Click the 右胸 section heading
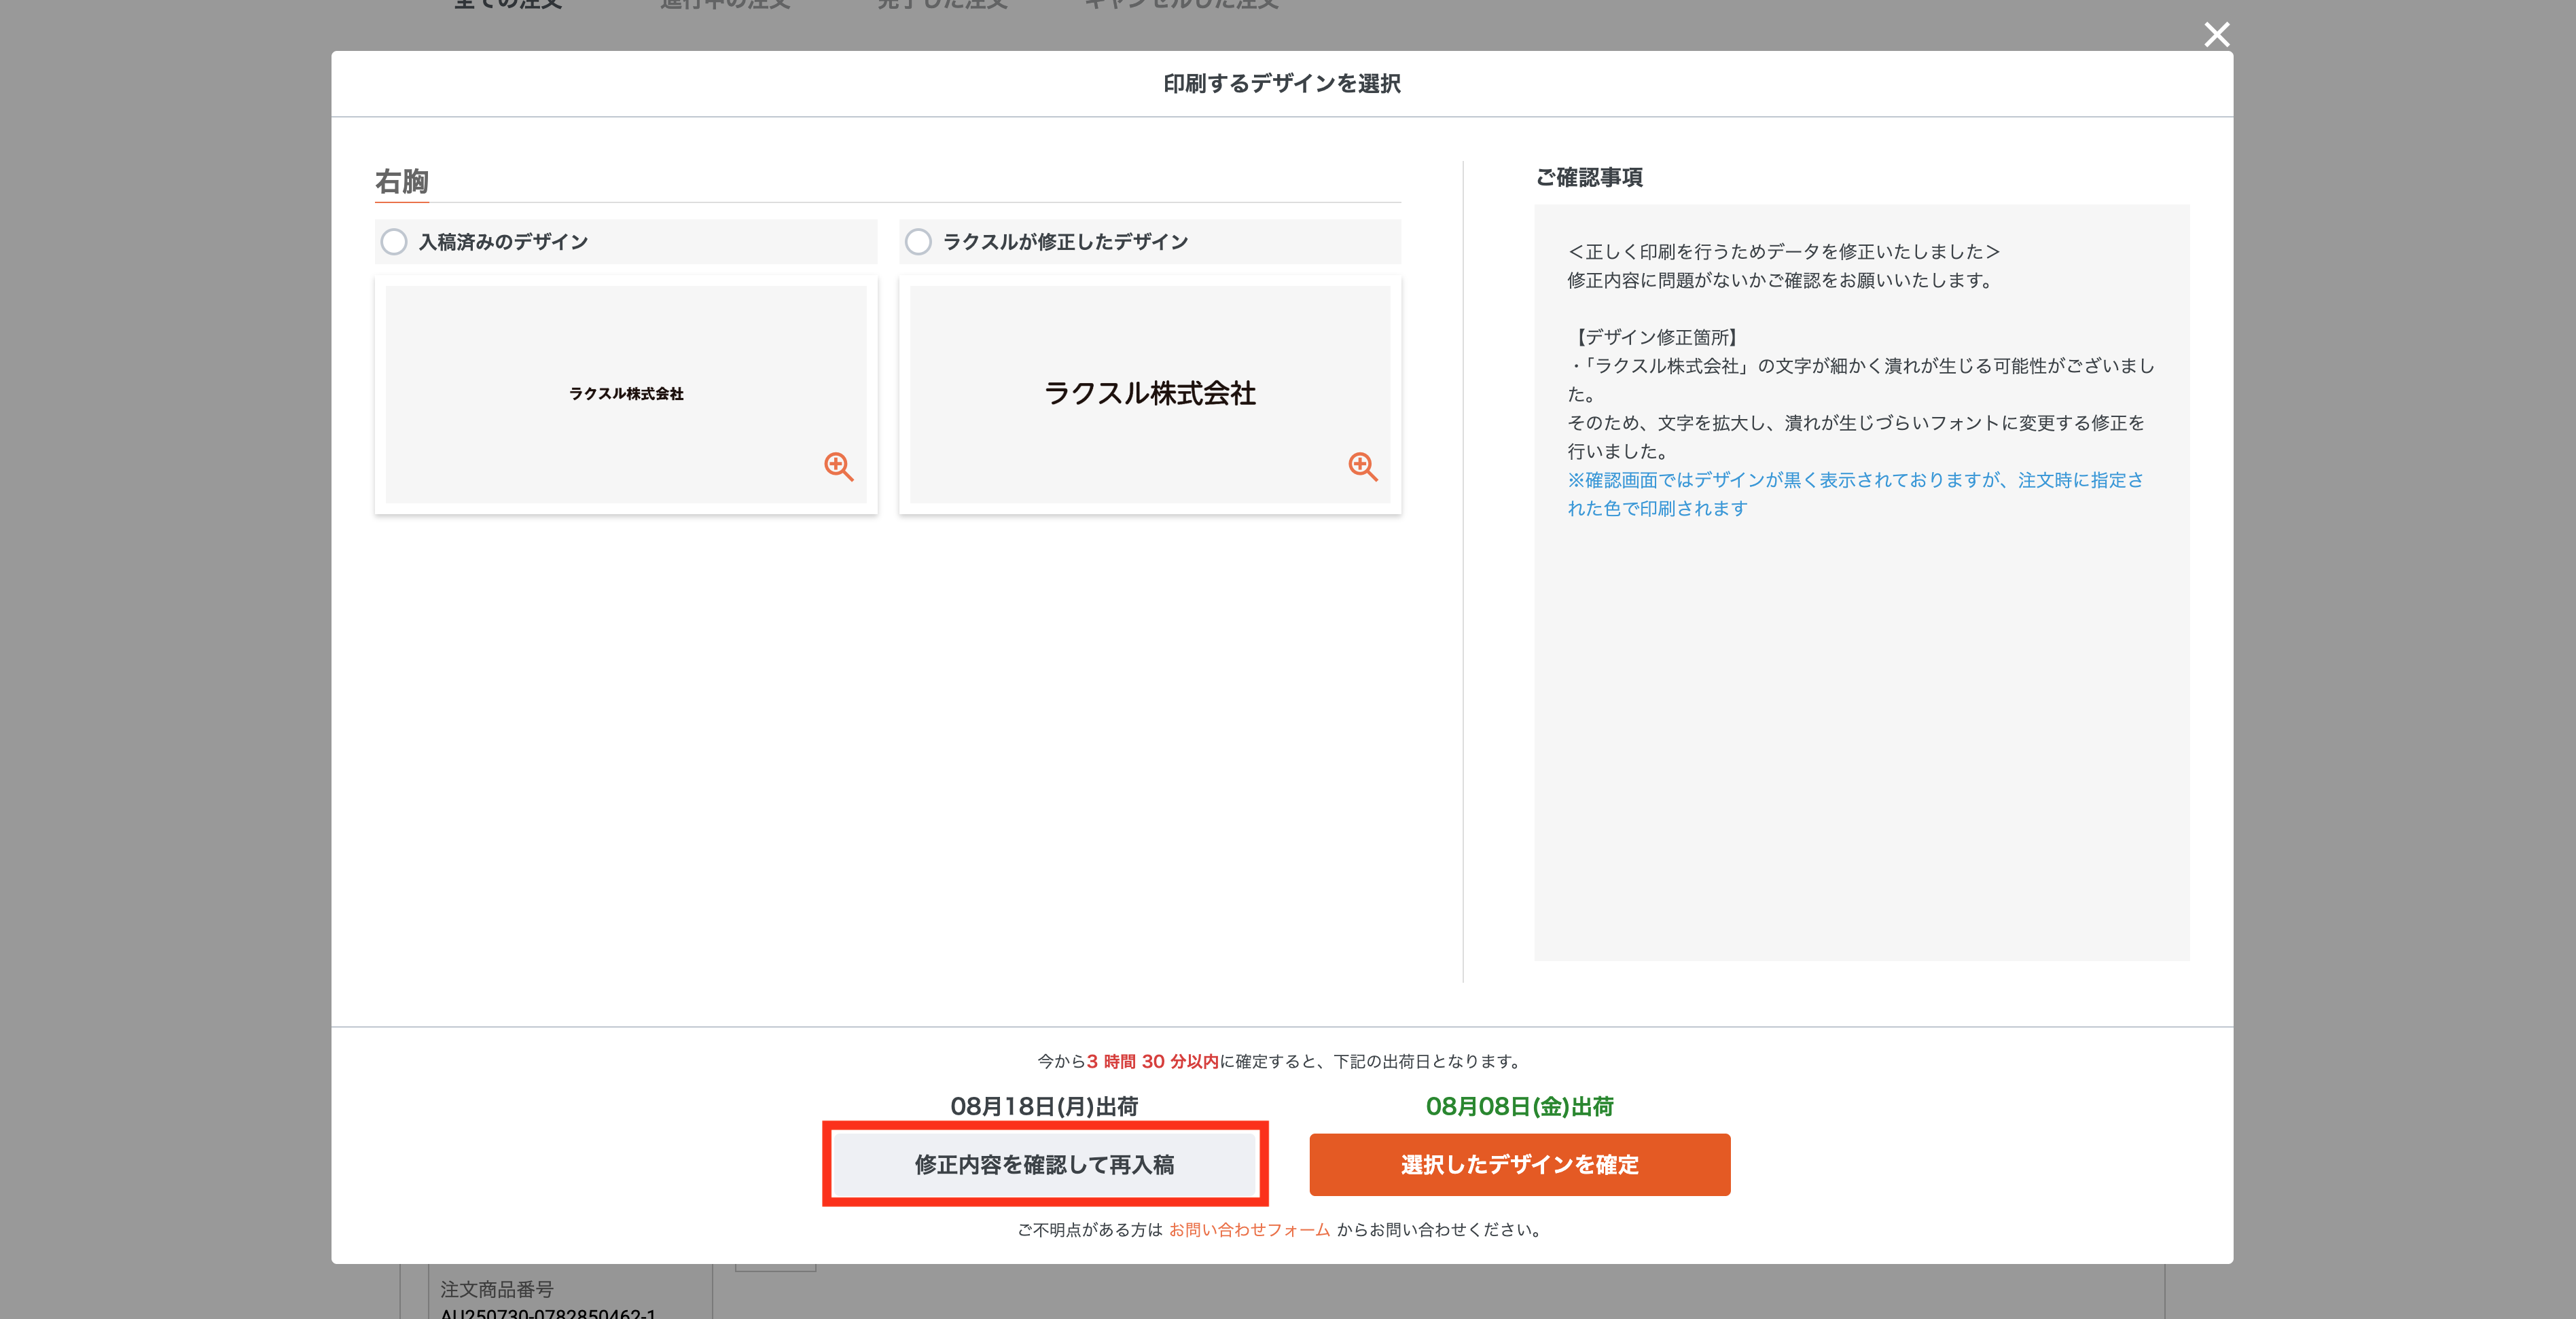The image size is (2576, 1319). [402, 181]
